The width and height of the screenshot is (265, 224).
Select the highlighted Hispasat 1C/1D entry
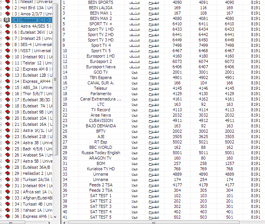pos(32,20)
